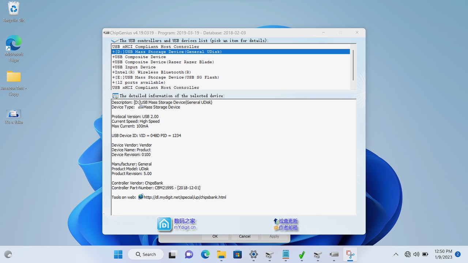Select Microsoft Edge desktop shortcut
This screenshot has width=468, height=263.
pyautogui.click(x=14, y=49)
